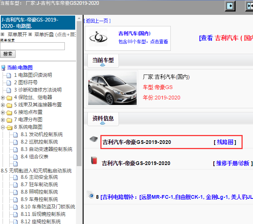Click the Geely logo image
Image resolution: width=253 pixels, height=224 pixels.
coord(98,37)
